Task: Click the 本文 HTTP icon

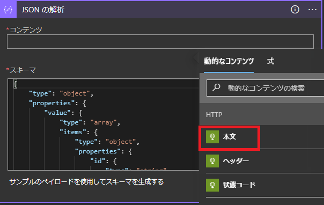Action: point(212,137)
